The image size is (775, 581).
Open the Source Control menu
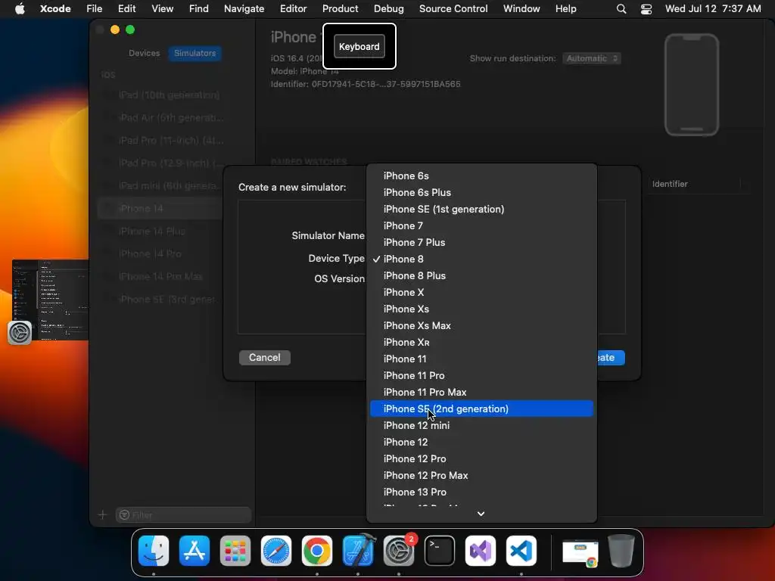[453, 8]
